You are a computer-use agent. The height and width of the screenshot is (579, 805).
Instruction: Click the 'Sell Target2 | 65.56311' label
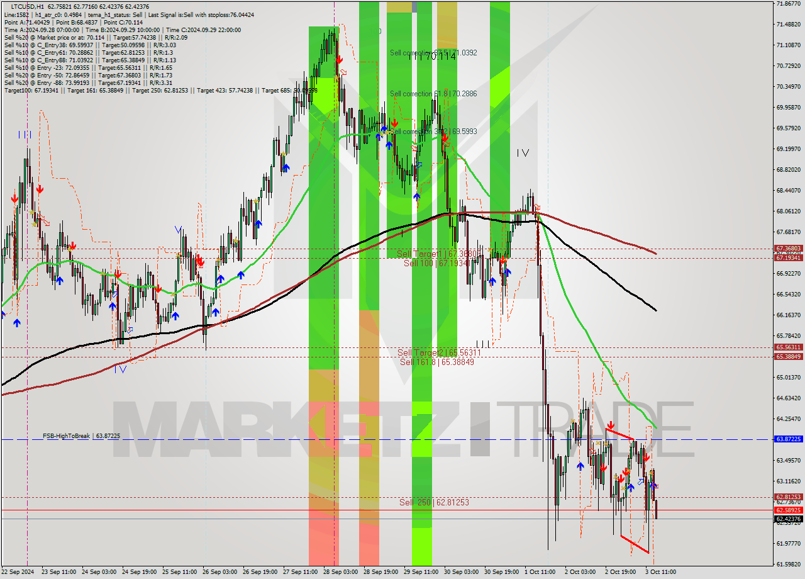pos(439,352)
